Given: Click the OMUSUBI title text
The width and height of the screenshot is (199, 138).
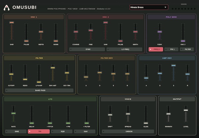Looking at the screenshot, I should coord(24,7).
